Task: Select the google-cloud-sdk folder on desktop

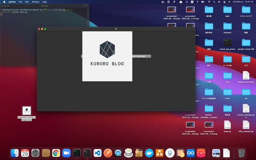Action: click(246, 44)
